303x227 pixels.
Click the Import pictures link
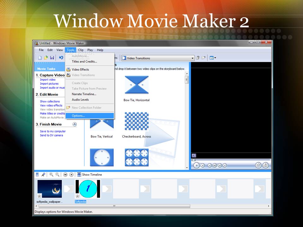point(49,84)
